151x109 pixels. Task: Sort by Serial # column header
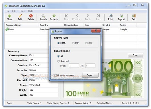(110, 25)
